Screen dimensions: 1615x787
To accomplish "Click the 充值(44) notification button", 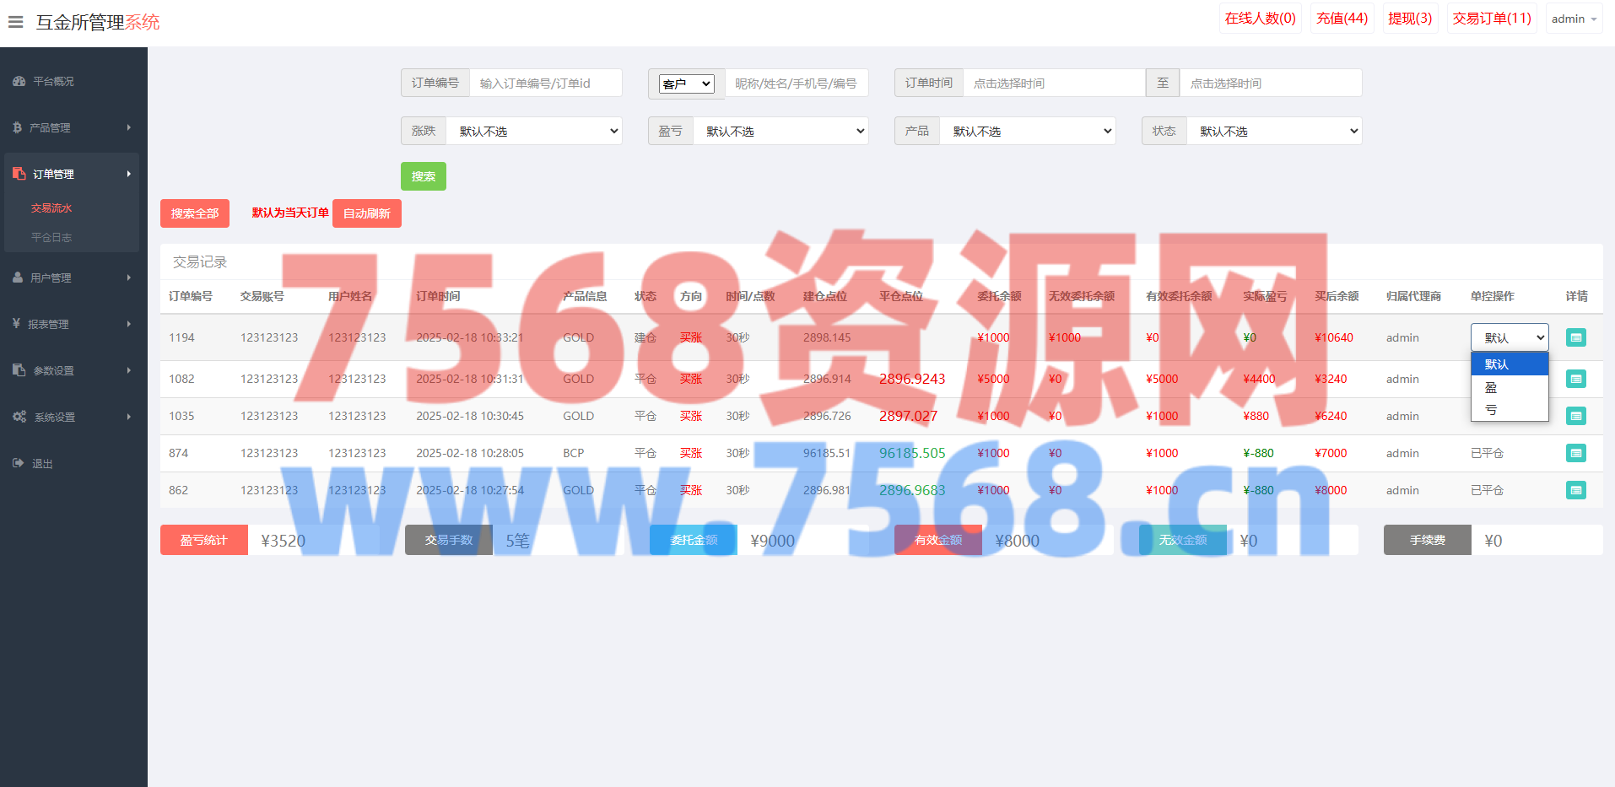I will pyautogui.click(x=1342, y=19).
